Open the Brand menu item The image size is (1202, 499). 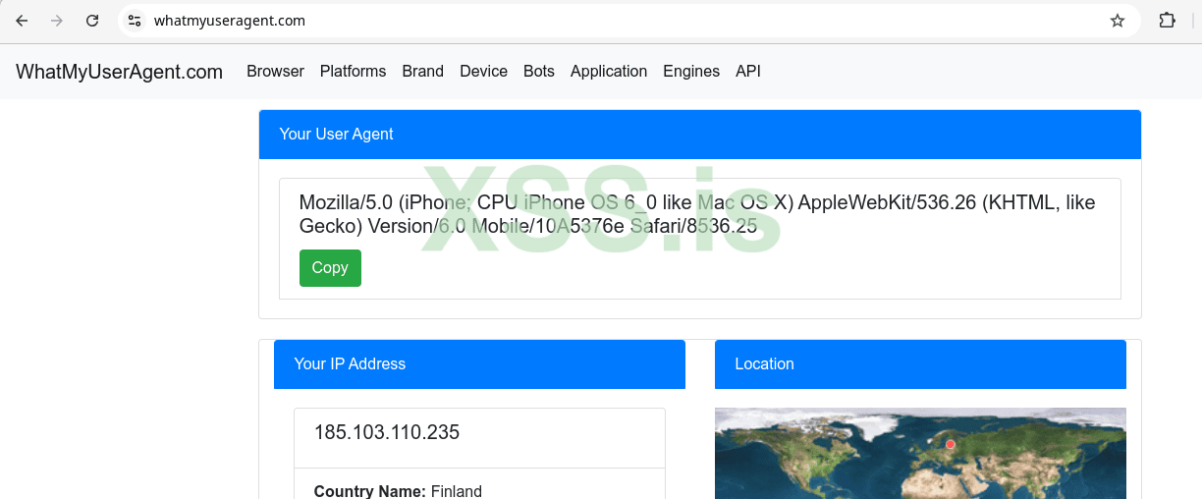pyautogui.click(x=422, y=72)
